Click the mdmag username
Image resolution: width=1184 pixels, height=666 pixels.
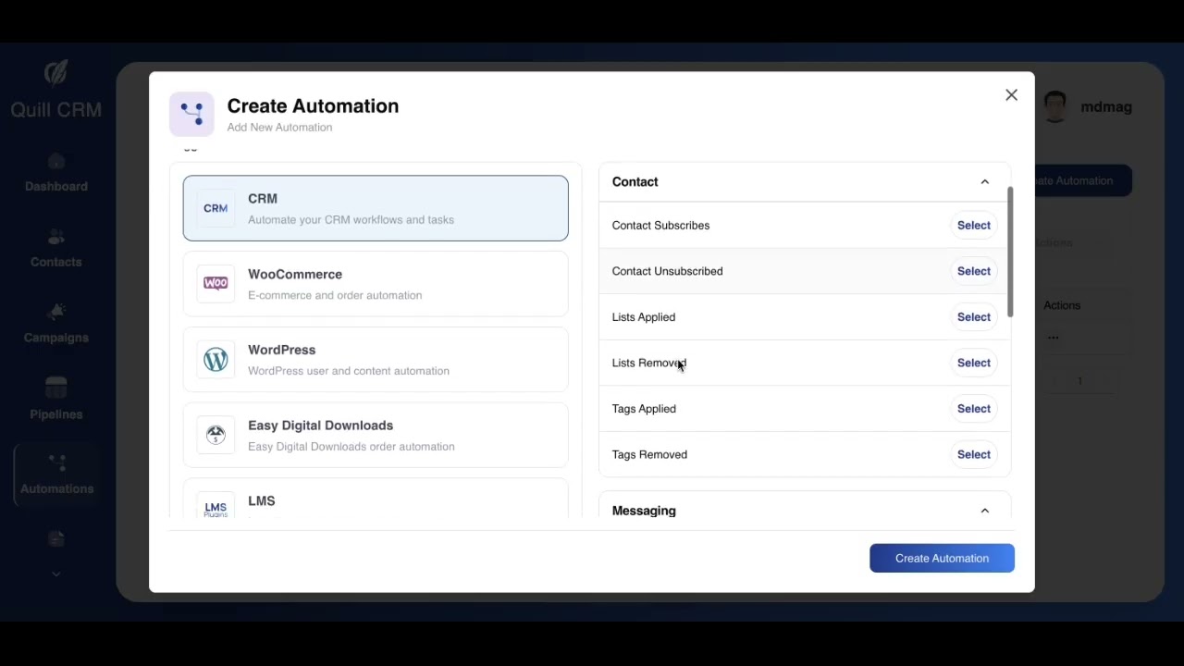1106,107
